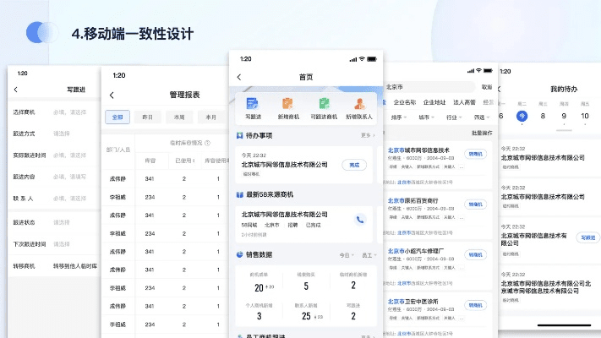601x338 pixels.
Task: Click 转商机 for 北京市城市网邻信息技术
Action: [x=475, y=154]
